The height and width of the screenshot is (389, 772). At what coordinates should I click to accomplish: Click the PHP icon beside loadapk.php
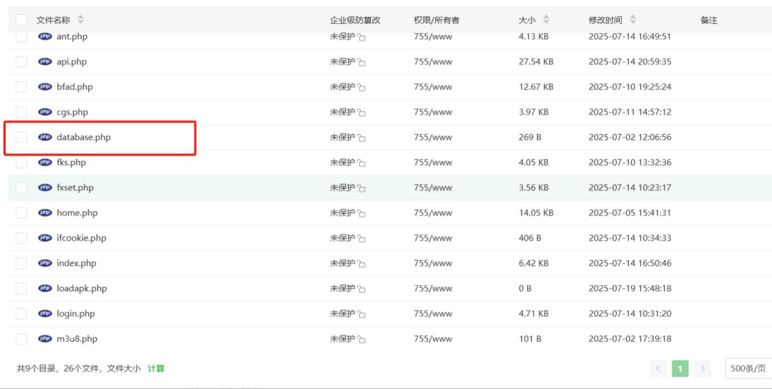click(x=44, y=288)
